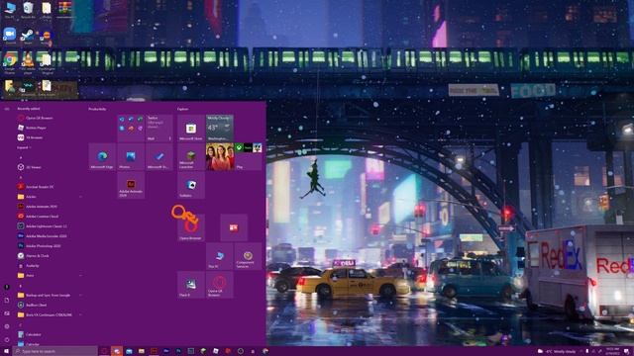
Task: Open the Zoom desktop shortcut
Action: coord(10,37)
